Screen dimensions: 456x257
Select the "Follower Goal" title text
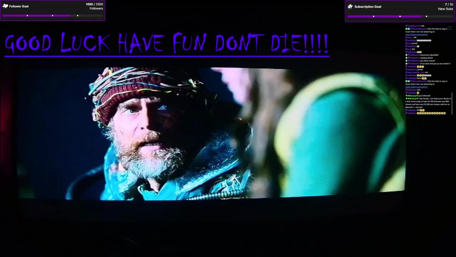[19, 6]
